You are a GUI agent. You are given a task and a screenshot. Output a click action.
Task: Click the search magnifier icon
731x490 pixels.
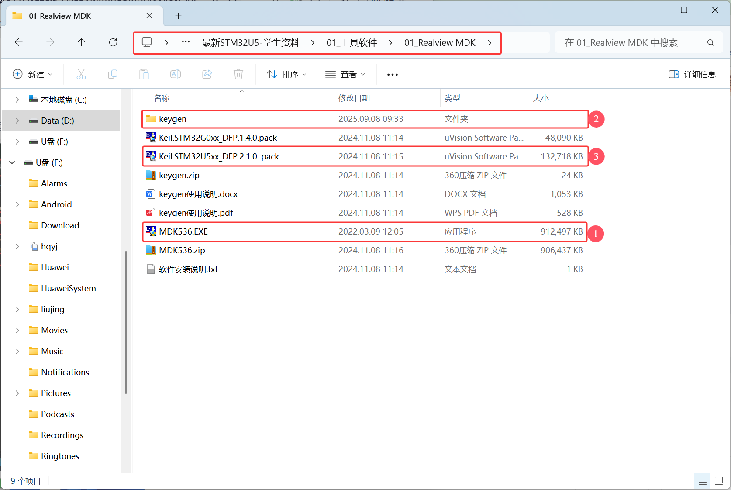pyautogui.click(x=711, y=43)
